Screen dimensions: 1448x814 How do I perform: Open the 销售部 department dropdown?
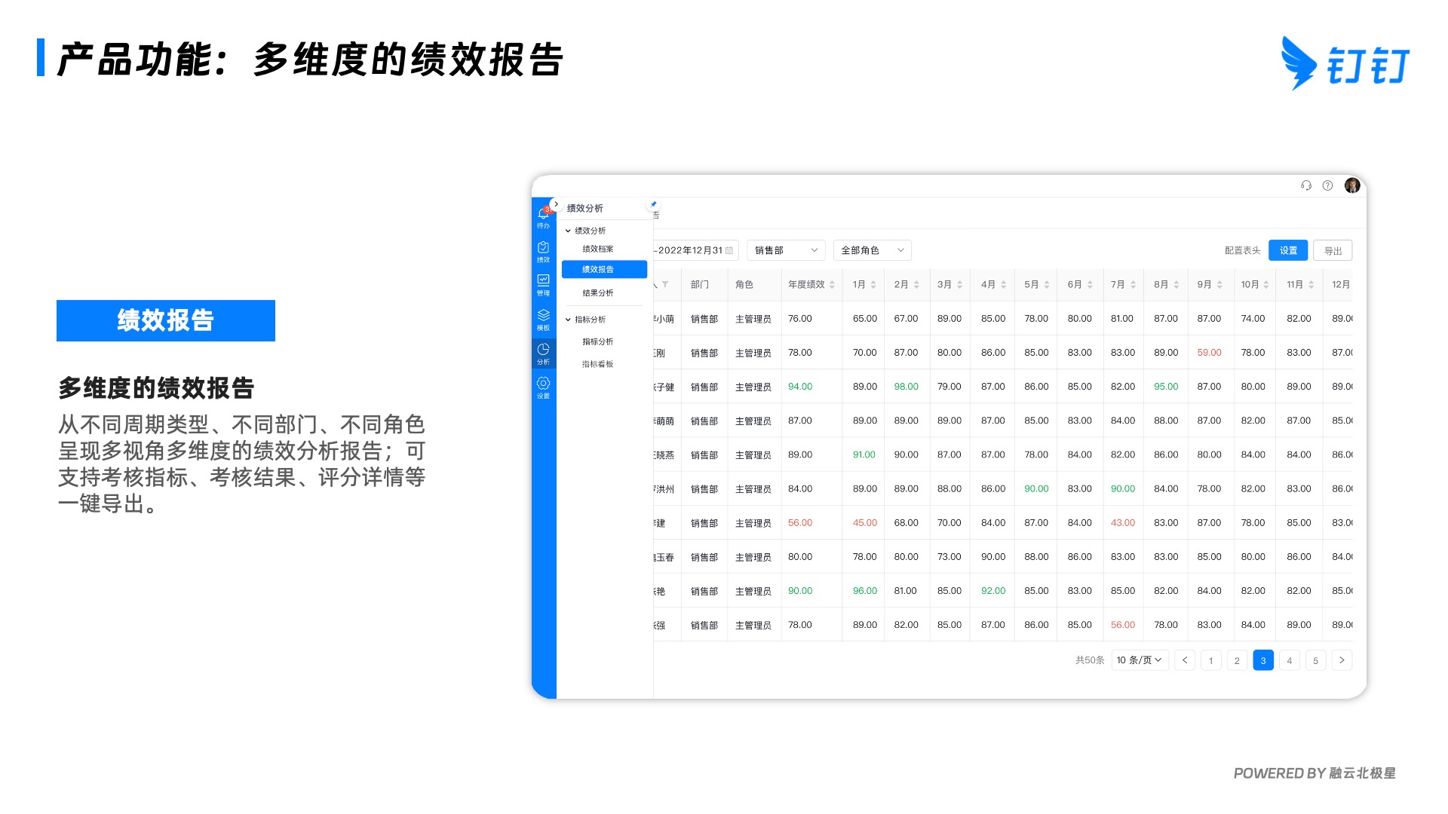[x=785, y=250]
